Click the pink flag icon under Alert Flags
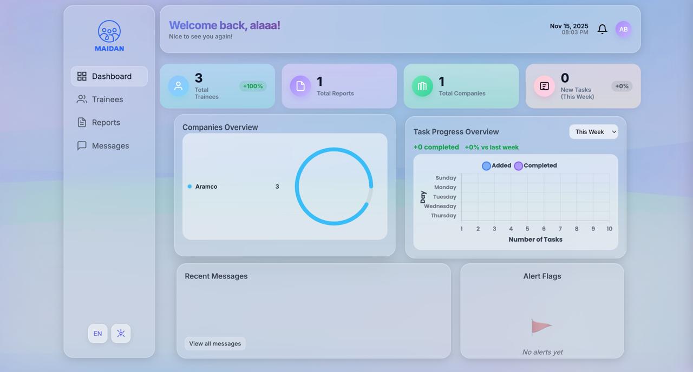 pos(540,327)
